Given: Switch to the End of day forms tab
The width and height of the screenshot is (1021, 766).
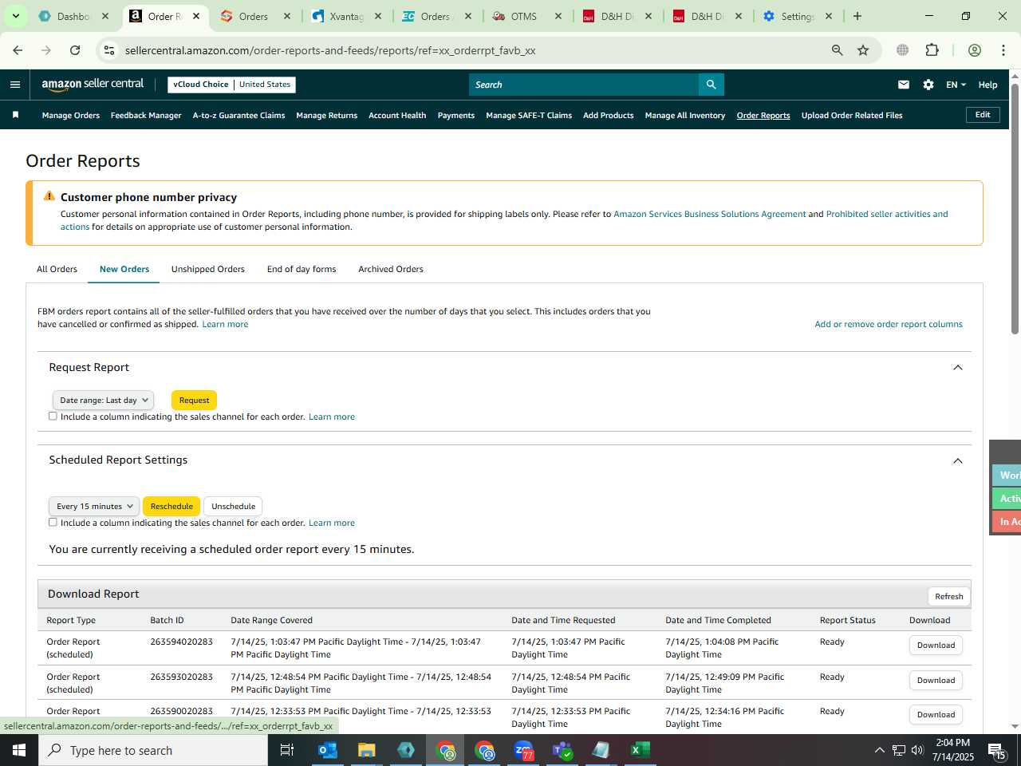Looking at the screenshot, I should tap(302, 270).
